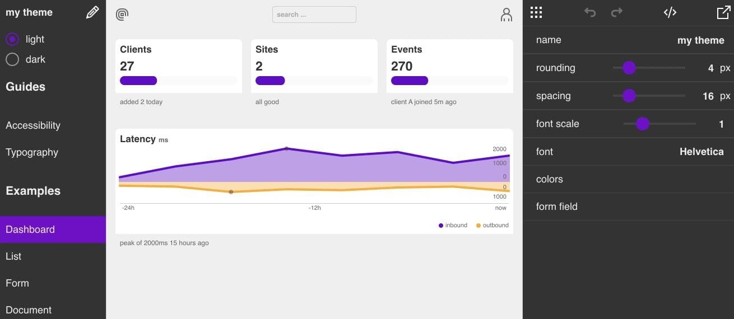This screenshot has width=734, height=319.
Task: Open the List example page
Action: point(13,256)
